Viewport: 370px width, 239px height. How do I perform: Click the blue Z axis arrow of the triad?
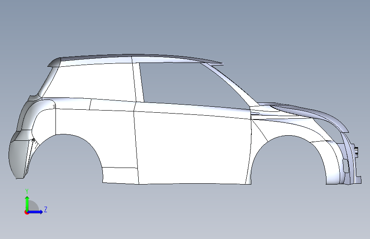[x=36, y=212]
